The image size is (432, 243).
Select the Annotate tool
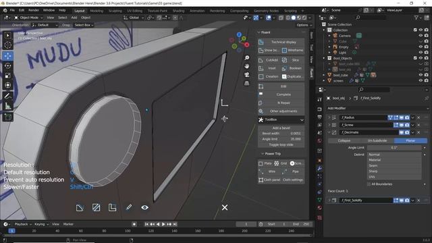(7, 96)
